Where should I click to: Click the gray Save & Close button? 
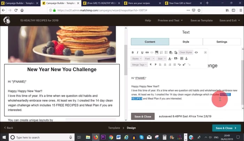pyautogui.click(x=143, y=116)
